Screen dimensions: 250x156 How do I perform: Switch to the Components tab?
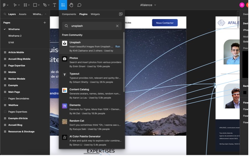click(x=69, y=14)
